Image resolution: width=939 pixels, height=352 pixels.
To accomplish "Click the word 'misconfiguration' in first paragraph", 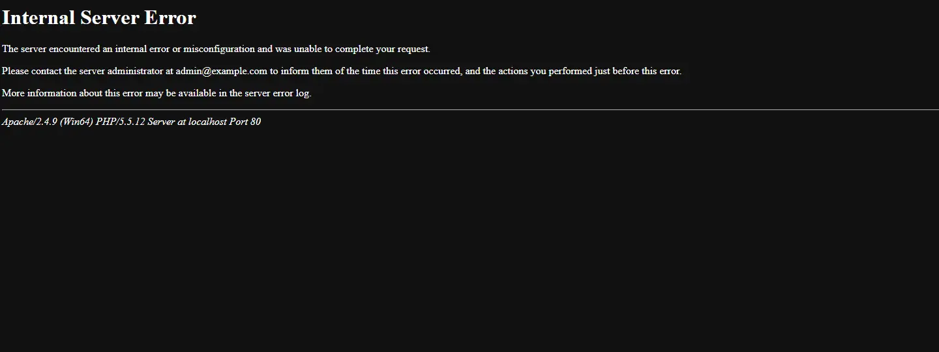I will click(x=219, y=49).
